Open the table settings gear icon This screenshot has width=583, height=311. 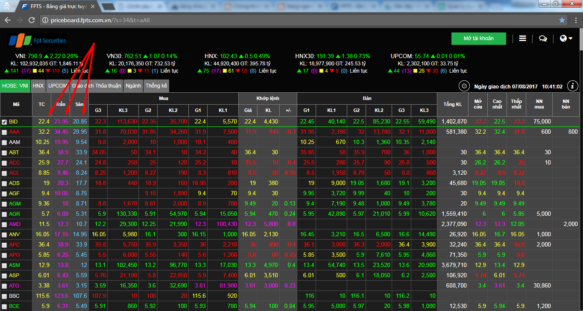click(464, 86)
